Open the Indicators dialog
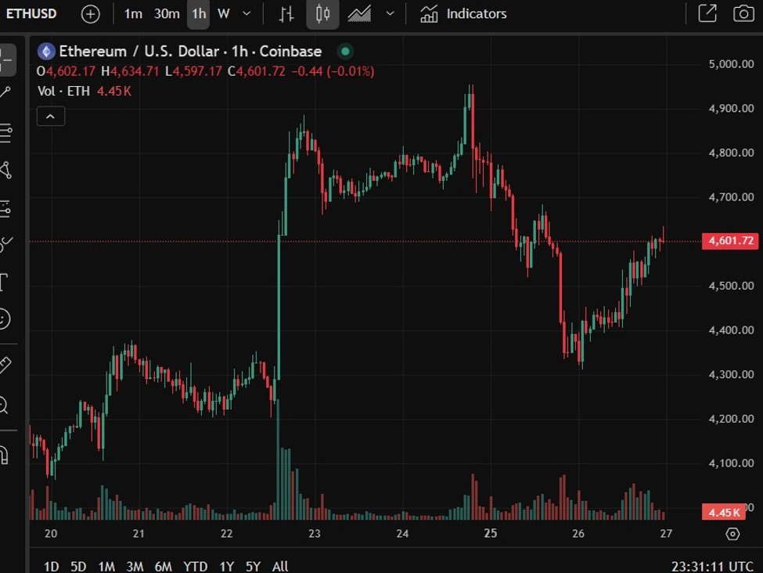This screenshot has height=573, width=763. click(476, 13)
